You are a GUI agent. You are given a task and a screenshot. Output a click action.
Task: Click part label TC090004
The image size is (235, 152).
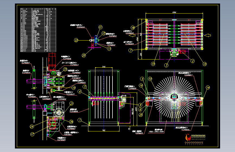(62, 99)
